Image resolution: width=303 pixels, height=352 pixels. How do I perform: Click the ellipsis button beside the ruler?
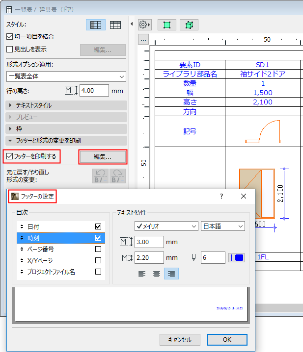143,40
